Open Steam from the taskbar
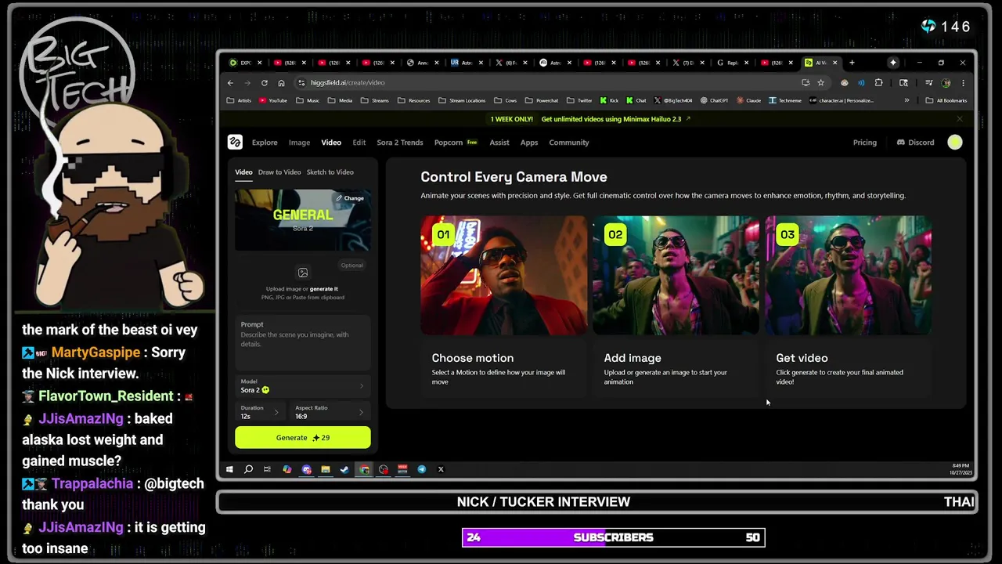The width and height of the screenshot is (1002, 564). click(x=344, y=469)
